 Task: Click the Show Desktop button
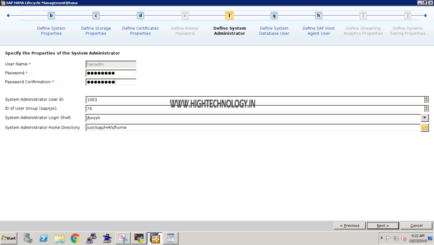tap(431, 238)
